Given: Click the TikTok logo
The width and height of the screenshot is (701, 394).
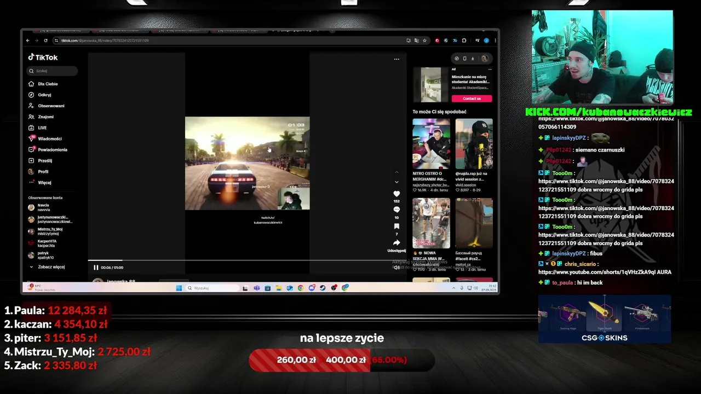Looking at the screenshot, I should (43, 57).
